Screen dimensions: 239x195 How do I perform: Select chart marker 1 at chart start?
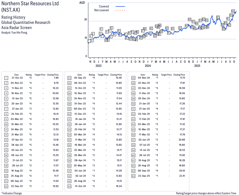[88, 41]
